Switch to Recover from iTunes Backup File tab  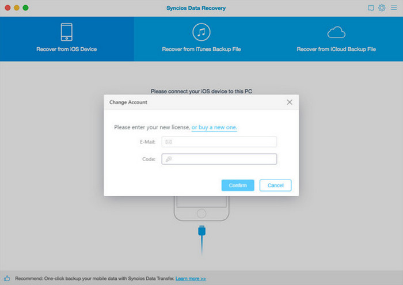click(x=201, y=50)
